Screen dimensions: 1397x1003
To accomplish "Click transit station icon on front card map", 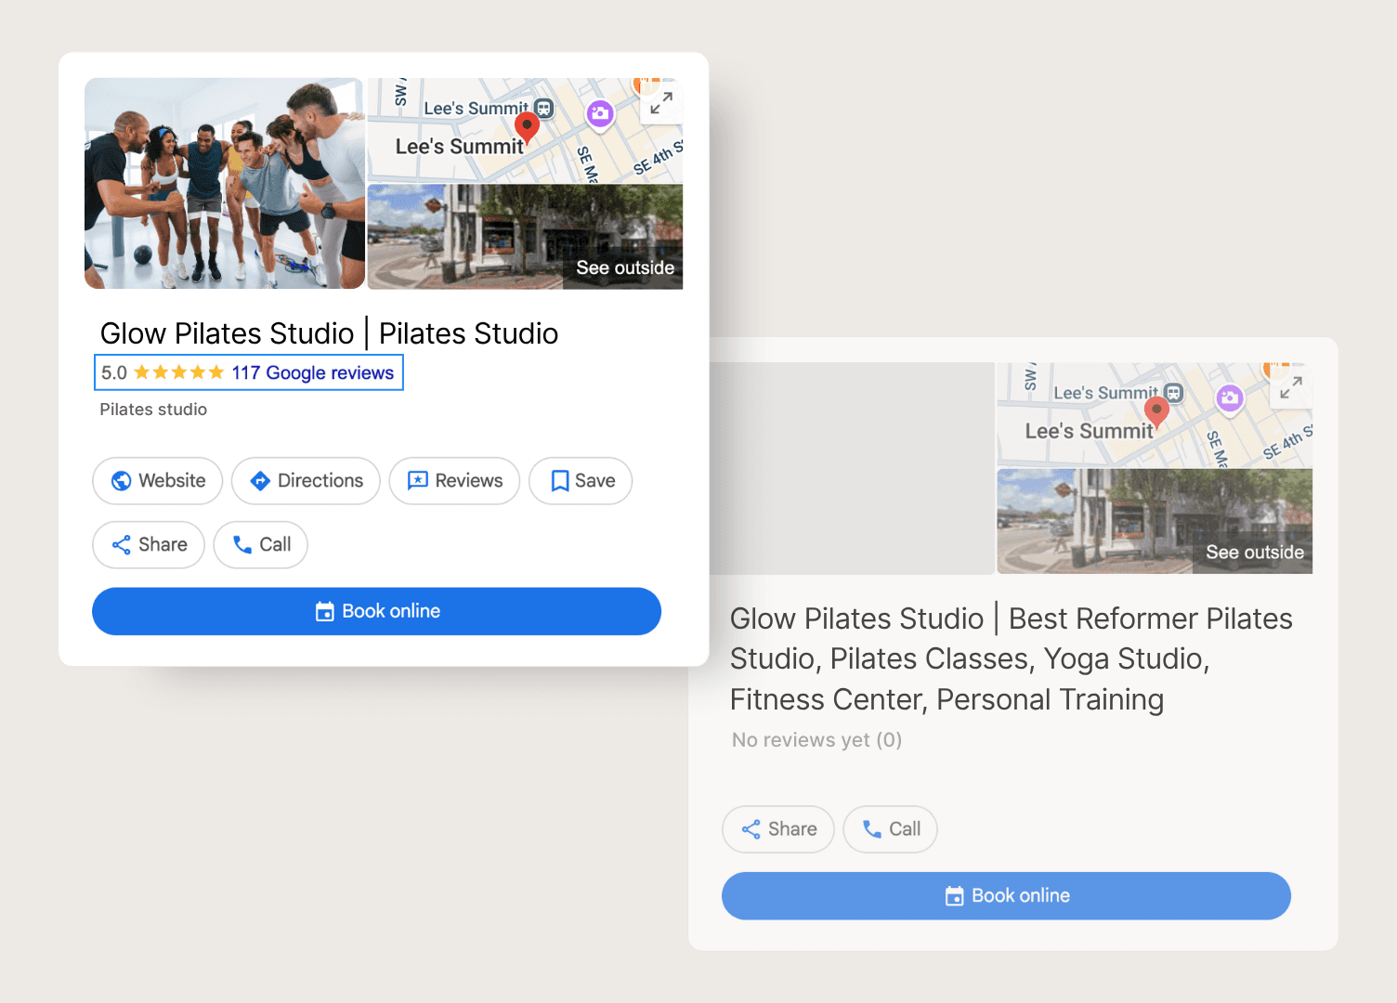I will coord(543,109).
